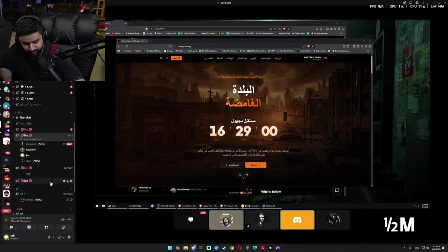Show hidden system tray icons chevron
448x252 pixels.
click(x=405, y=248)
